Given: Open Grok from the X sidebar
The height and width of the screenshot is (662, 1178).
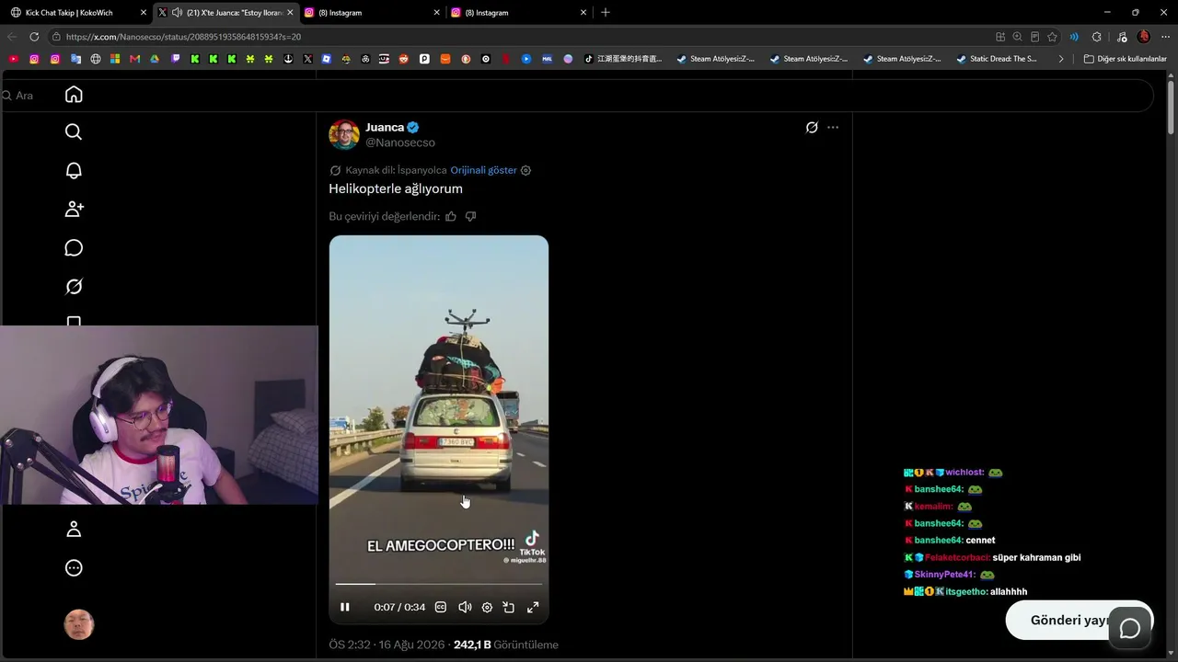Looking at the screenshot, I should (74, 287).
